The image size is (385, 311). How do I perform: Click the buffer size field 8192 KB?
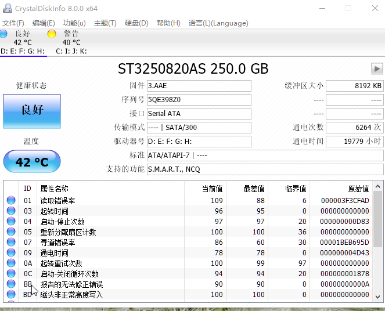pos(355,86)
